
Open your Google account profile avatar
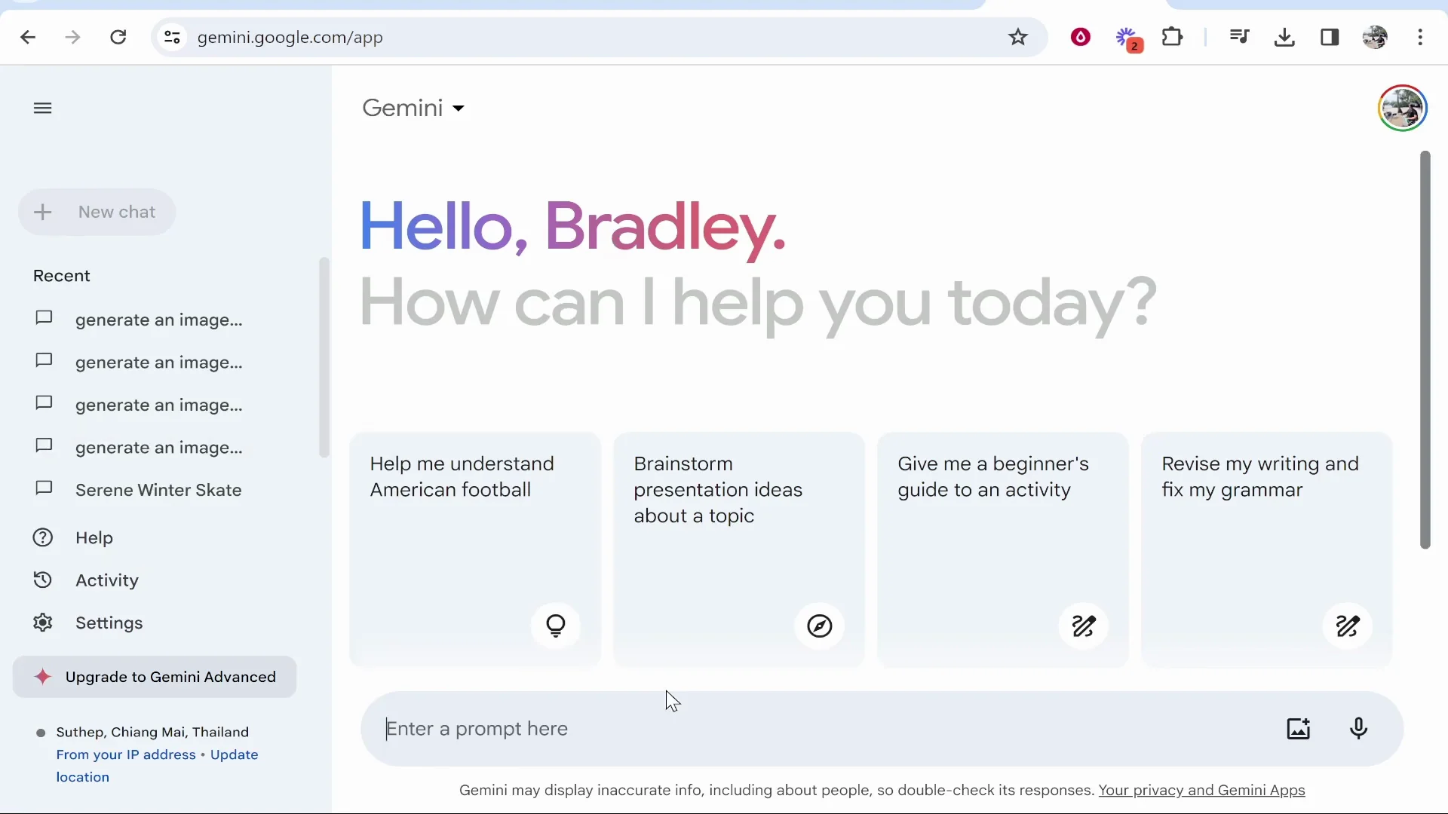click(x=1403, y=108)
